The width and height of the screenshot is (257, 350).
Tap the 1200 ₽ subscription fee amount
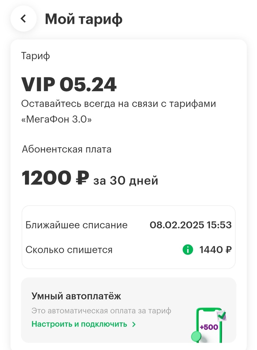coord(55,179)
